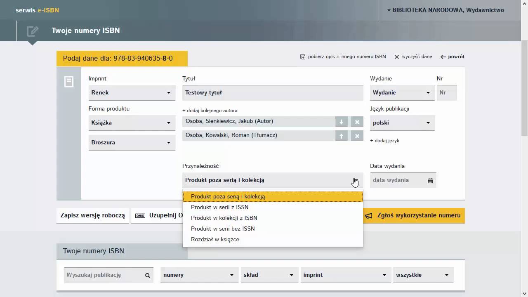
Task: Move translator Kowalski up with arrow icon
Action: pyautogui.click(x=341, y=136)
